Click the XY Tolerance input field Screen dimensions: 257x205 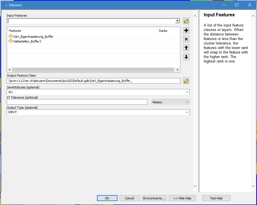(x=77, y=102)
